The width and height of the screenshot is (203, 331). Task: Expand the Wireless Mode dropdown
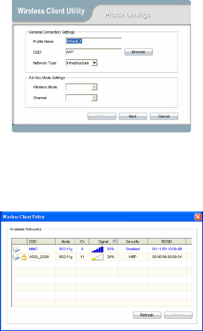tap(95, 87)
